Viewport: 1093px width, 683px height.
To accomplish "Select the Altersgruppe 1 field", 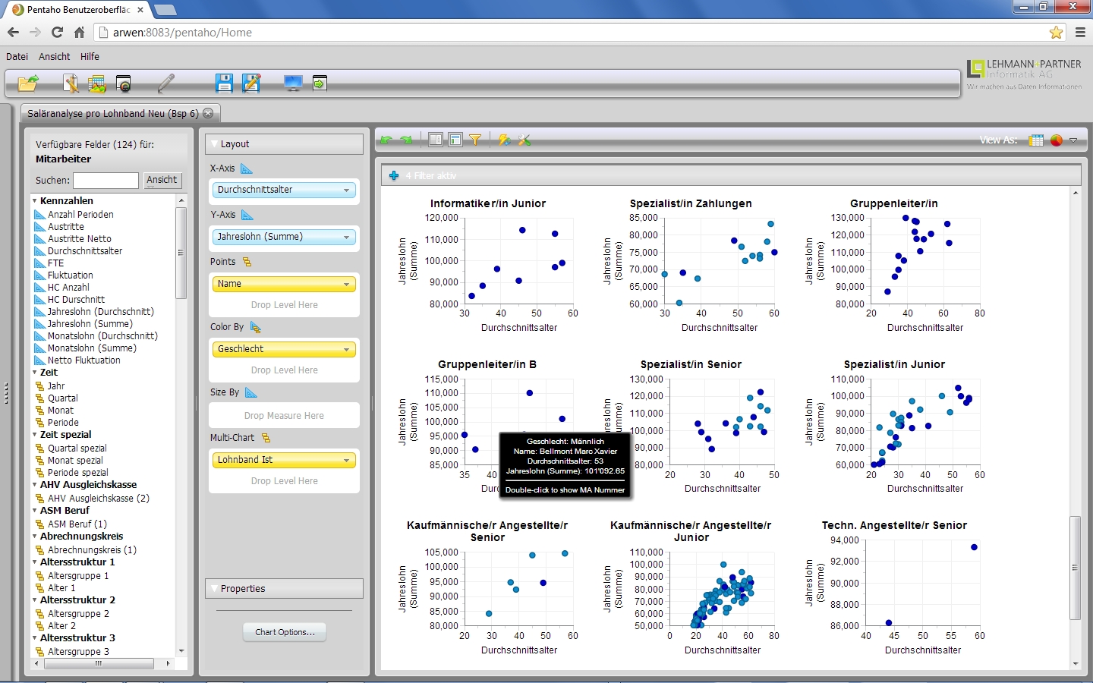I will [x=78, y=576].
